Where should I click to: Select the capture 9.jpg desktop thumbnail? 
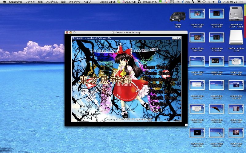tap(216, 109)
